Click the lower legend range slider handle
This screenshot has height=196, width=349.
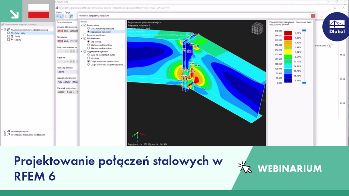coord(304,83)
